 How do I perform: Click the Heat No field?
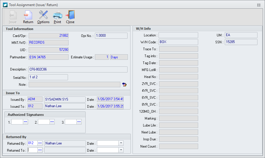(x=178, y=77)
